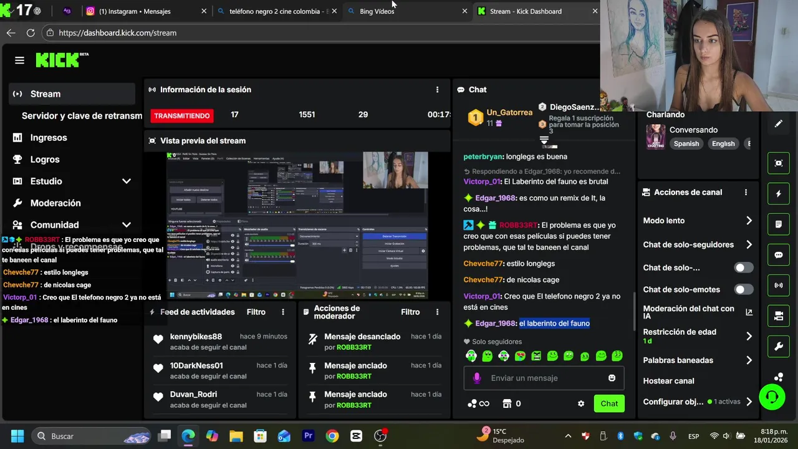Click Hostear canal
Screen dimensions: 798x449
tap(668, 381)
